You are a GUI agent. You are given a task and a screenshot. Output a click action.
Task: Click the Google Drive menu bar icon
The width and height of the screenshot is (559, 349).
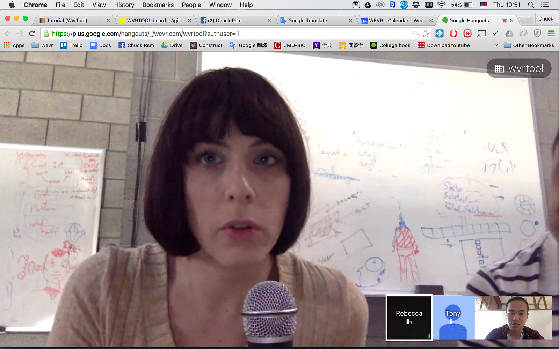click(x=368, y=5)
